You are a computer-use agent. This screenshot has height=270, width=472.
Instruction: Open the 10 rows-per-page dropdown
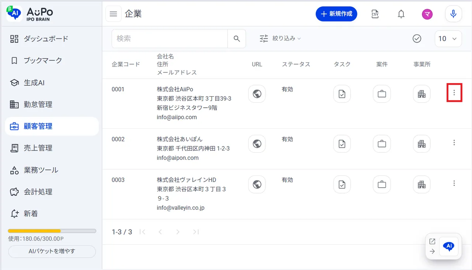point(448,39)
